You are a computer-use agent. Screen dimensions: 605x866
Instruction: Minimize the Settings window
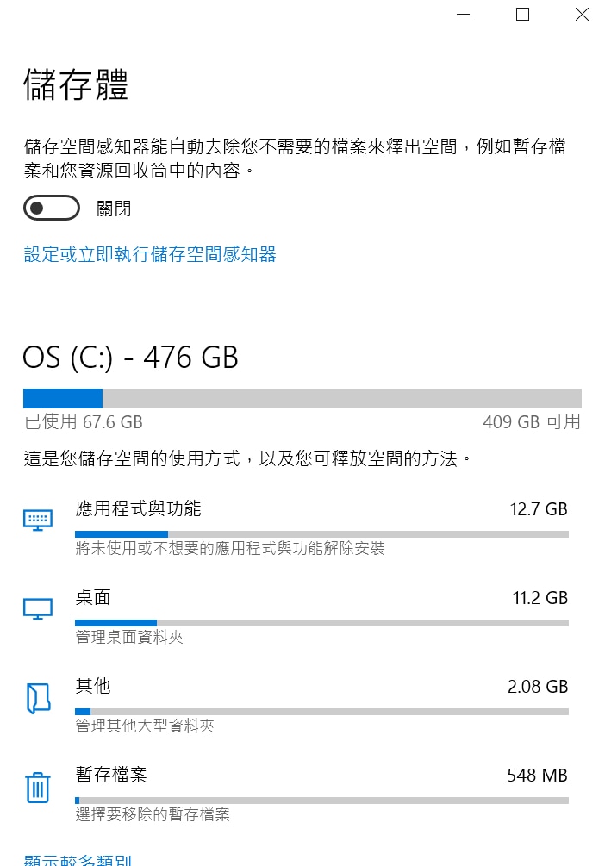[x=463, y=14]
